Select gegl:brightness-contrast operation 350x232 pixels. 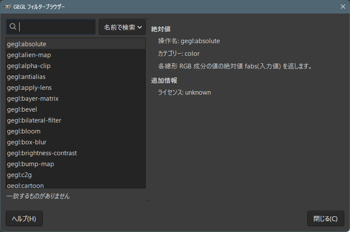42,153
